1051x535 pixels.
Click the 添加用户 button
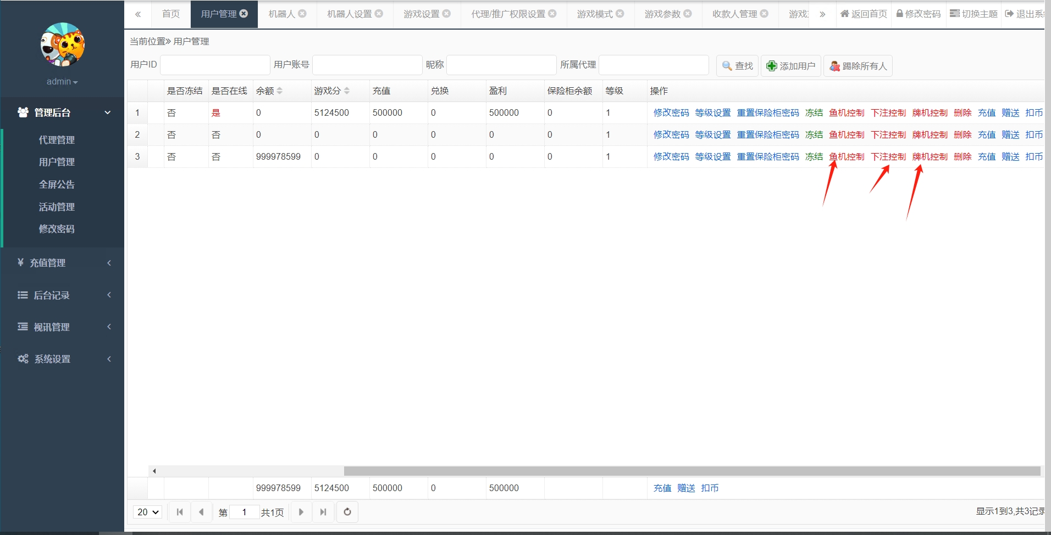tap(790, 66)
